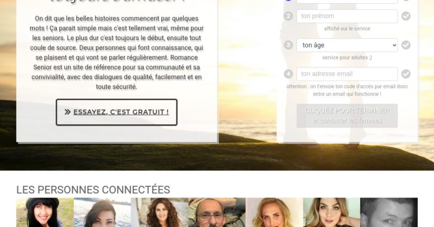Screen dimensions: 434x227
Task: Click double chevron icon in Essayez button
Action: (x=68, y=112)
